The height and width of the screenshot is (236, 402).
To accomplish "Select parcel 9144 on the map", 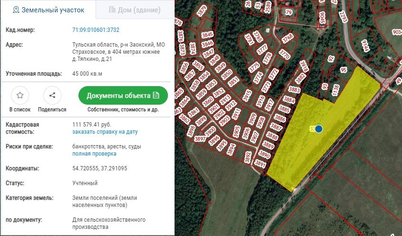I will pyautogui.click(x=365, y=46).
